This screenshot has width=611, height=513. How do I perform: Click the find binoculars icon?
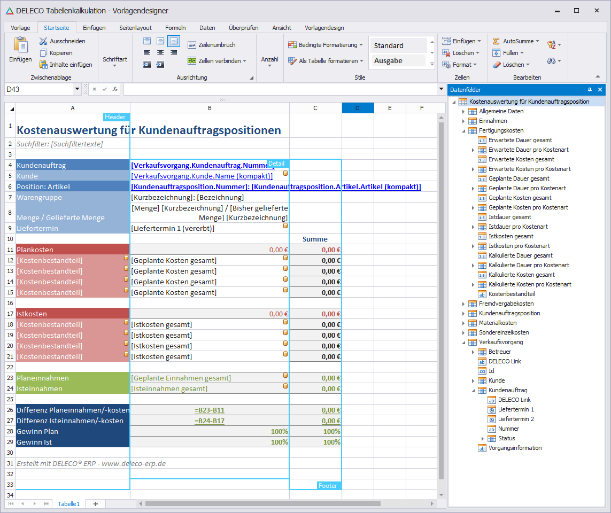click(x=551, y=61)
